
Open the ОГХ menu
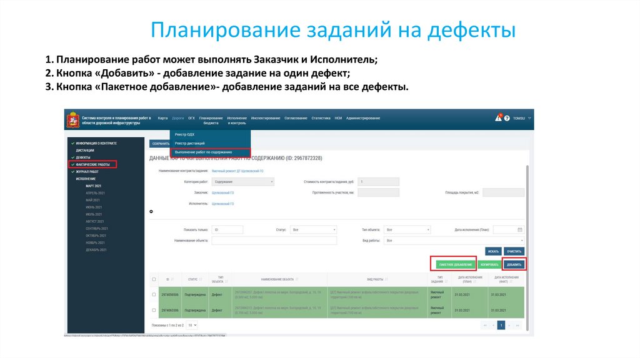[191, 118]
